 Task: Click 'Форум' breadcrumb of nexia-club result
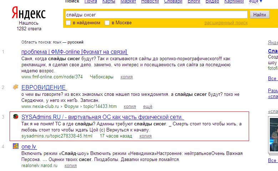coord(71,107)
